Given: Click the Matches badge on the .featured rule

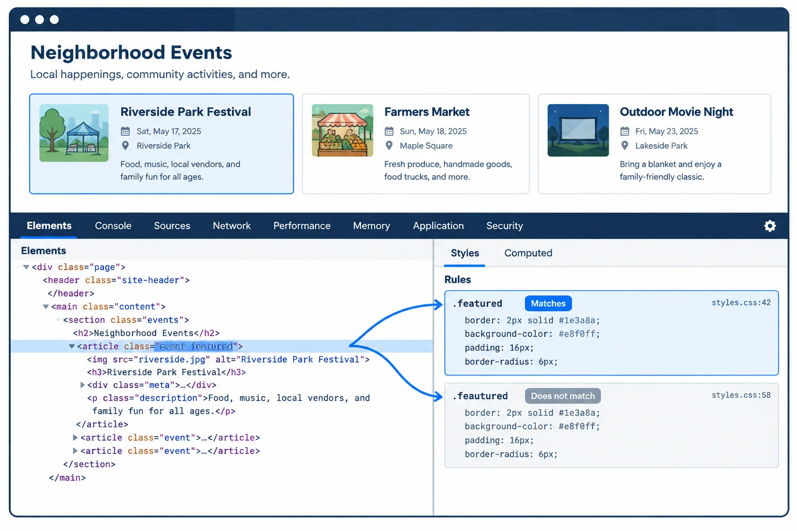Looking at the screenshot, I should [x=548, y=303].
